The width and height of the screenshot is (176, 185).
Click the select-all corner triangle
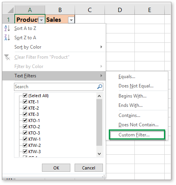[11, 10]
